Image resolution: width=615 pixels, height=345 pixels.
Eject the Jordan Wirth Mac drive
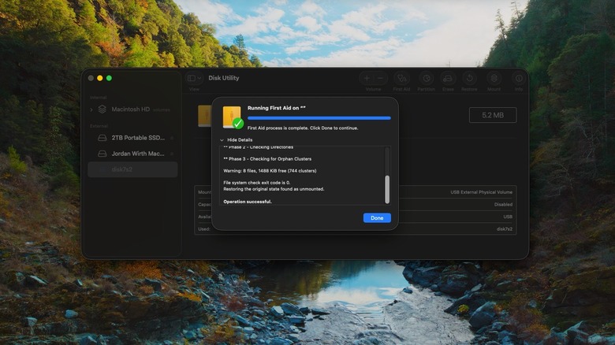[x=172, y=154]
